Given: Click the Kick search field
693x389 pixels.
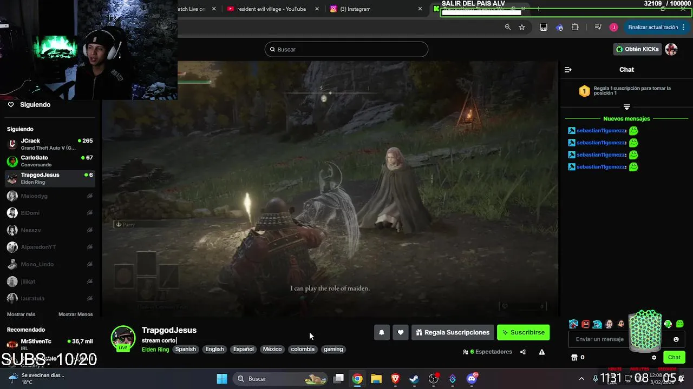Looking at the screenshot, I should coord(346,49).
